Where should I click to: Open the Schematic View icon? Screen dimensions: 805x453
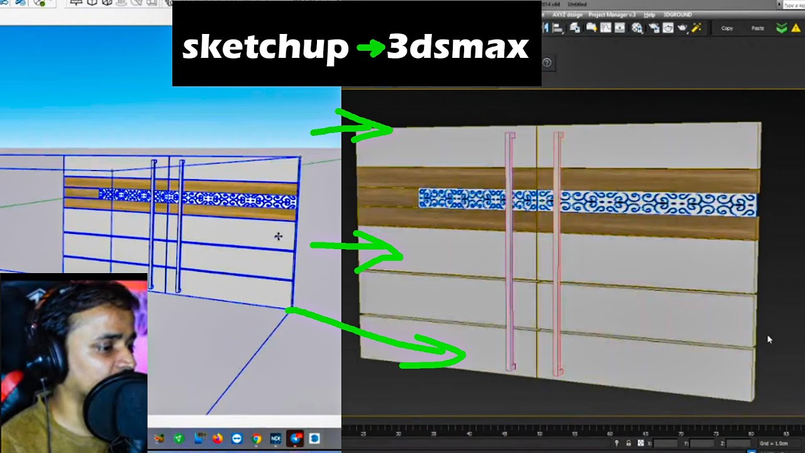point(620,28)
